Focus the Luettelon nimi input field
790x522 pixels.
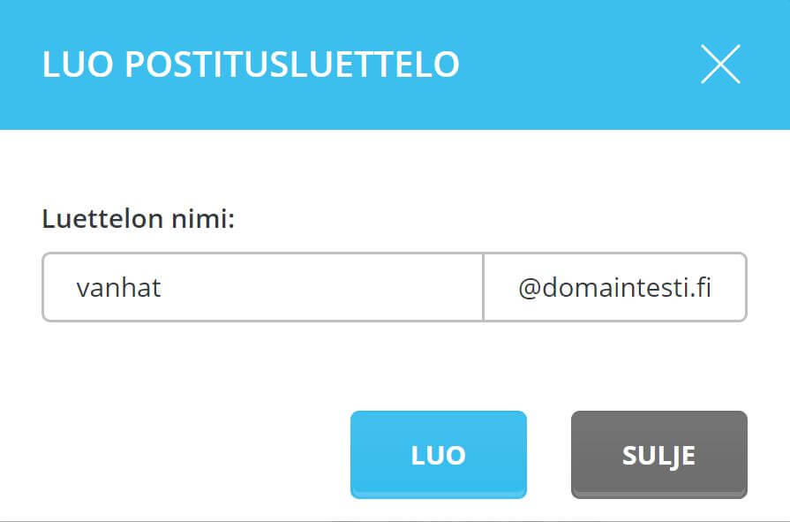click(263, 288)
